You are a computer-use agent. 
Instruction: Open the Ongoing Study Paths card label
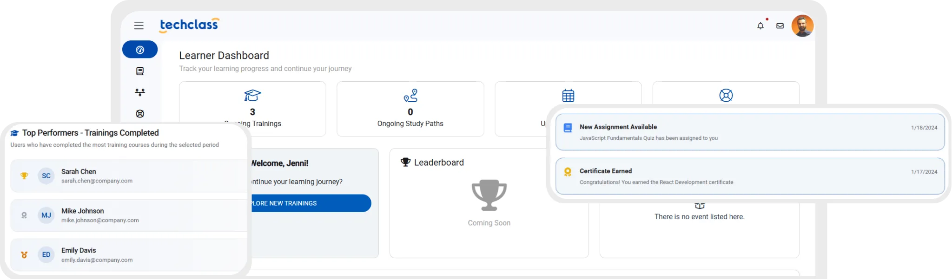(410, 123)
